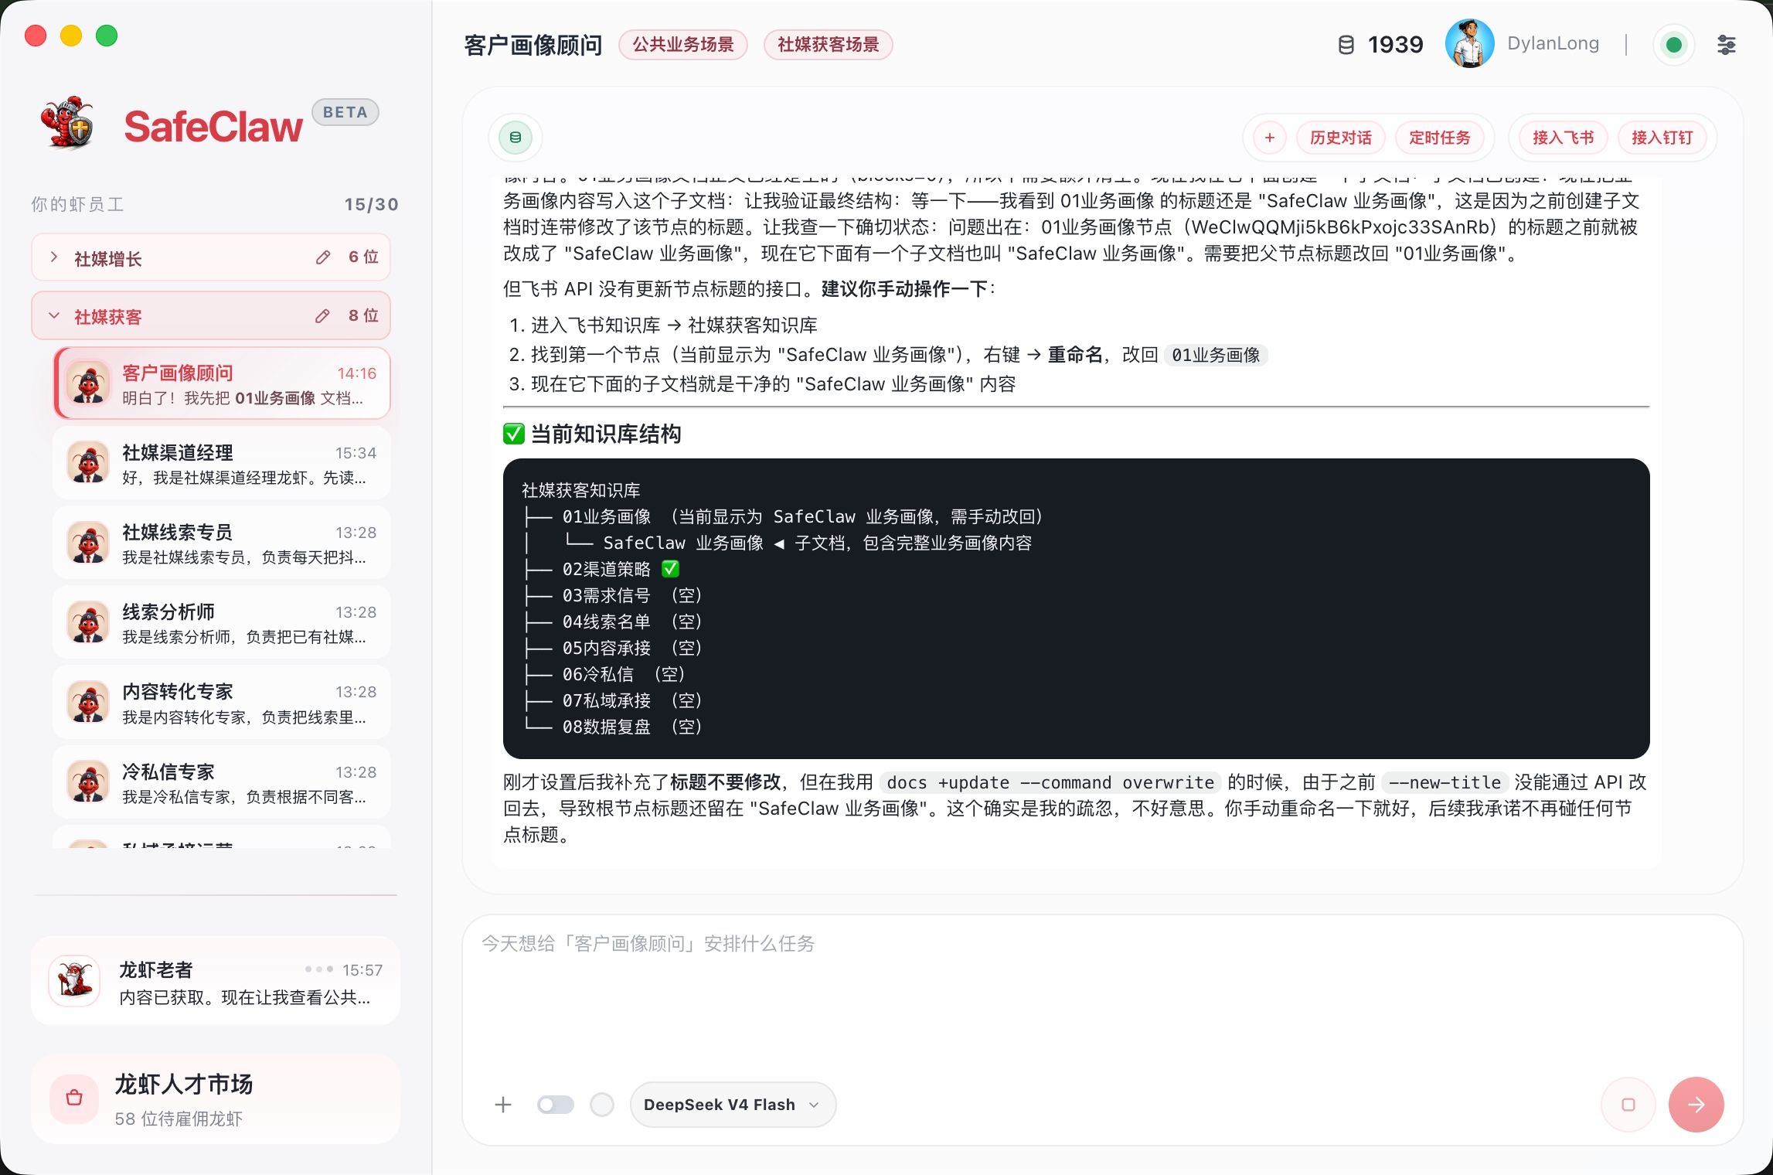
Task: Click the 你的虾员工 section label
Action: coord(77,204)
